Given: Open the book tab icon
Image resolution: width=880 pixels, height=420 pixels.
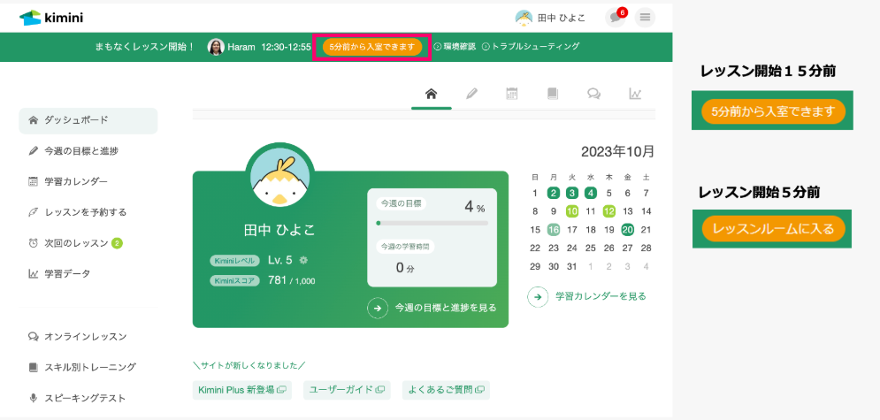Looking at the screenshot, I should click(553, 94).
